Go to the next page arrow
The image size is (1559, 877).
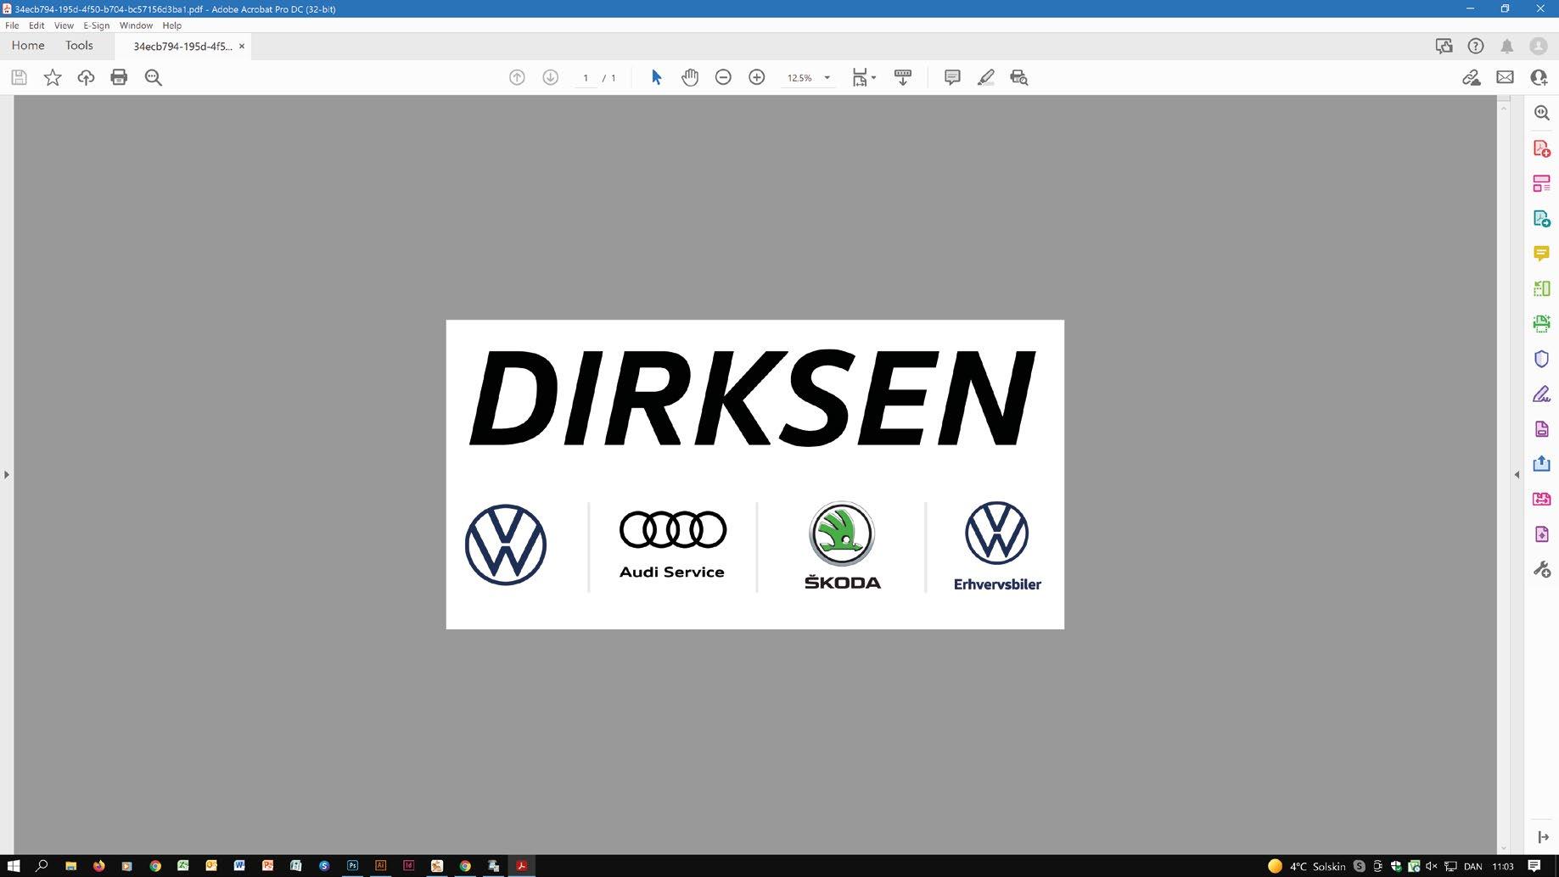point(551,77)
